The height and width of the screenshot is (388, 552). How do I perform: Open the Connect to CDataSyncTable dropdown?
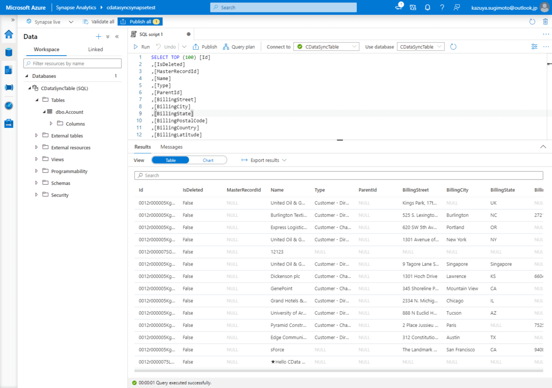pos(326,46)
